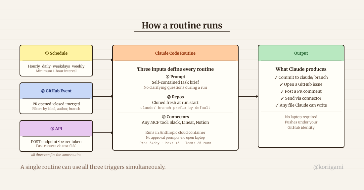Click 'Post a PR comment' item
Screen dimensions: 364x190
[x=301, y=91]
